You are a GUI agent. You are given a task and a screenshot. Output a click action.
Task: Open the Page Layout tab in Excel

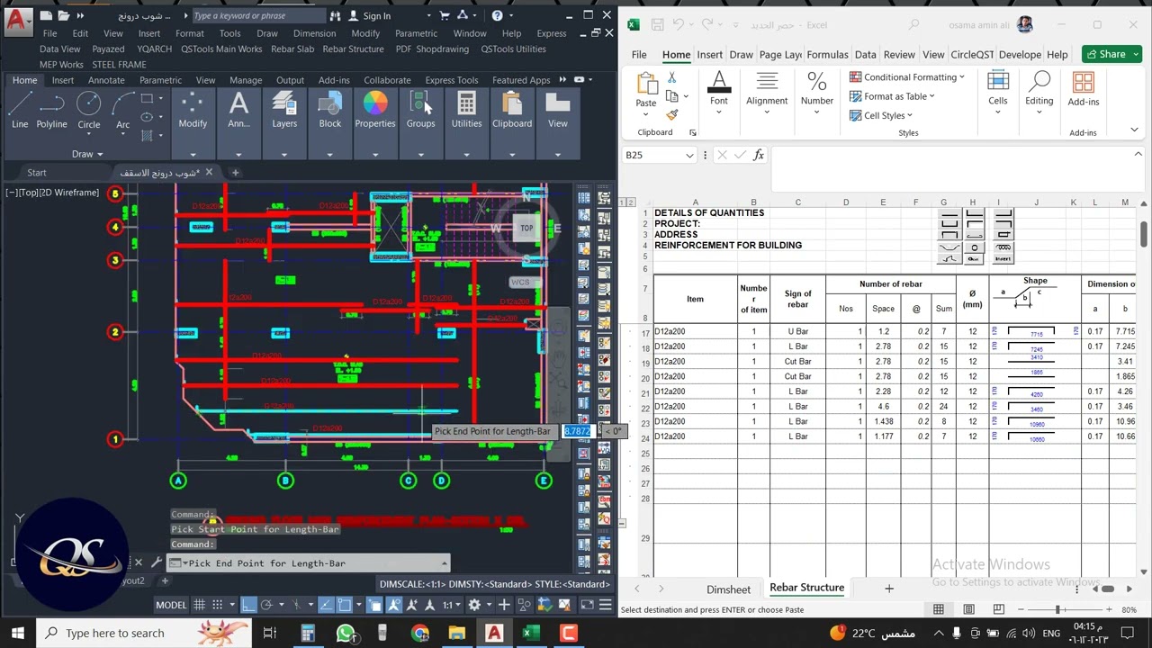click(780, 55)
